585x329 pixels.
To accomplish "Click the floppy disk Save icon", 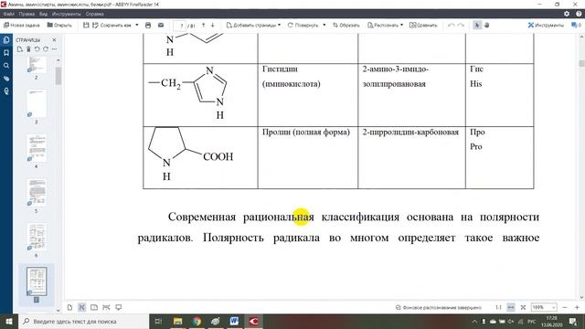I will pyautogui.click(x=86, y=25).
